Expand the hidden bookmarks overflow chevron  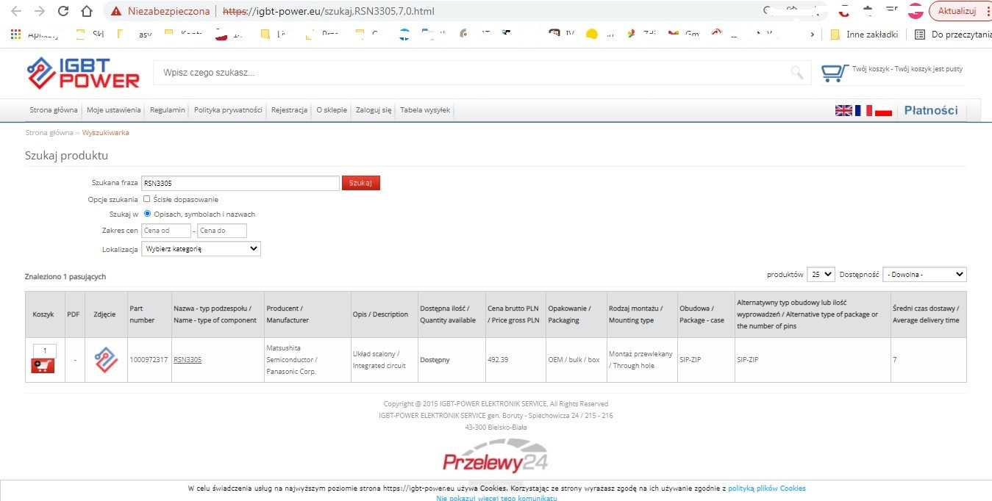[x=812, y=34]
